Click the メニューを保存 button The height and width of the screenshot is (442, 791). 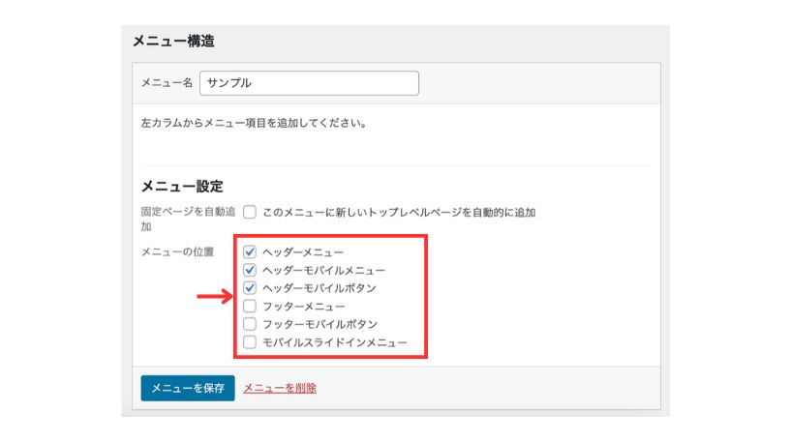tap(188, 388)
